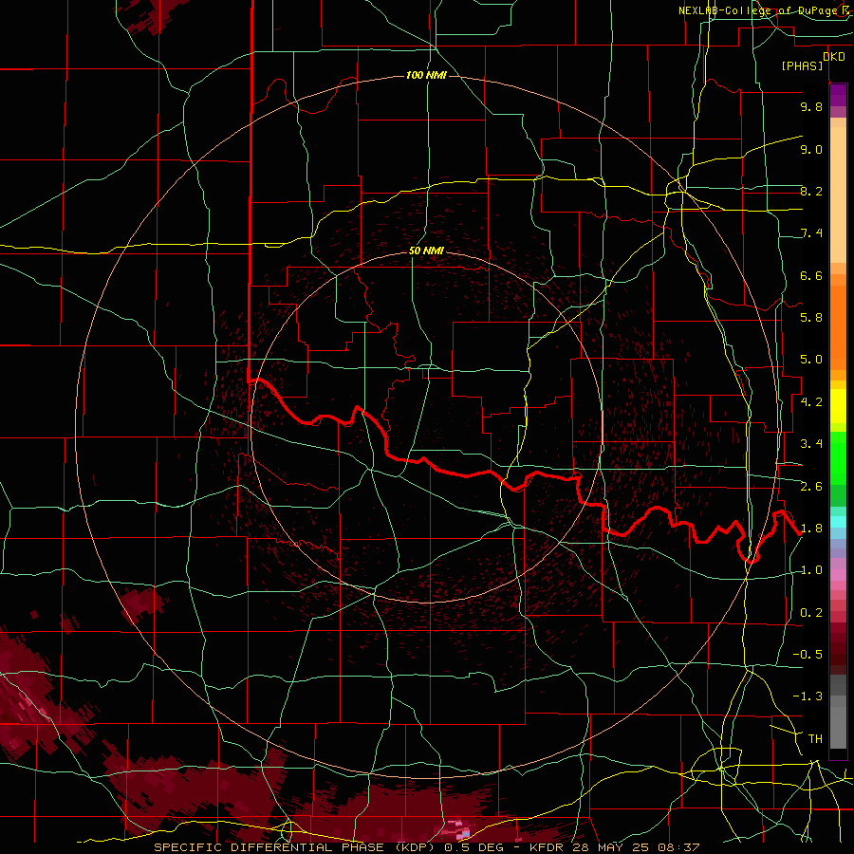Click the 0.2 value on the color scale

click(811, 613)
